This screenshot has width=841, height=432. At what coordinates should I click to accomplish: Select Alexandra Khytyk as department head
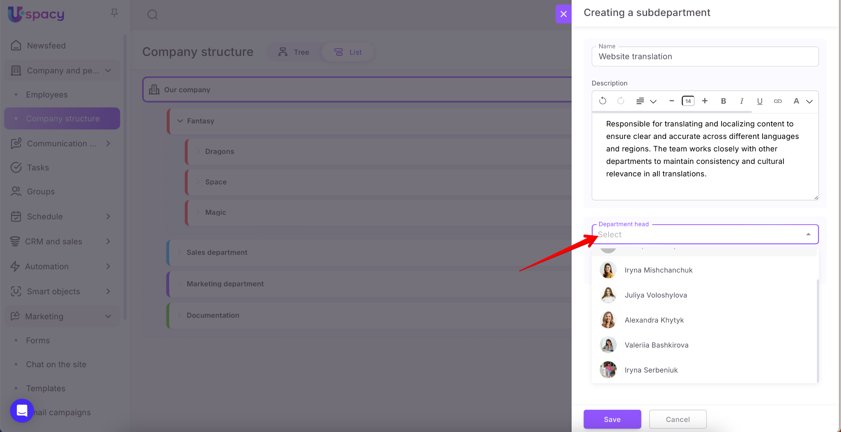[x=654, y=320]
